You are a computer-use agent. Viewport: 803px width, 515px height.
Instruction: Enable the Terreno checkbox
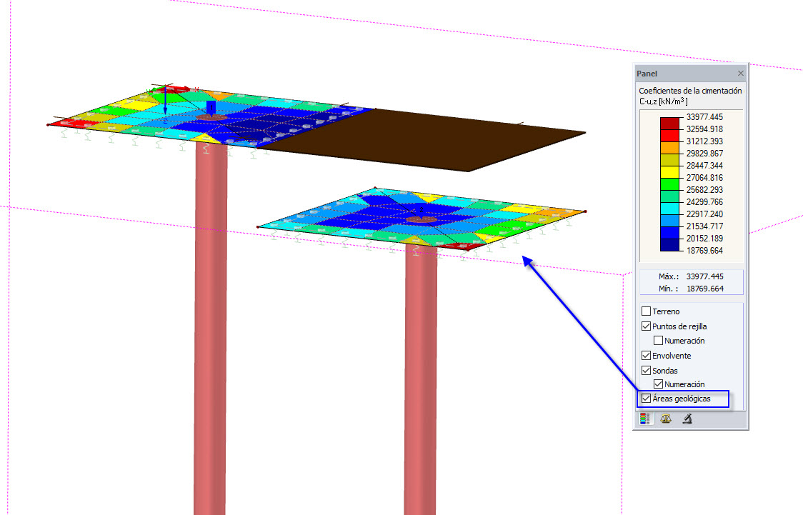click(647, 311)
